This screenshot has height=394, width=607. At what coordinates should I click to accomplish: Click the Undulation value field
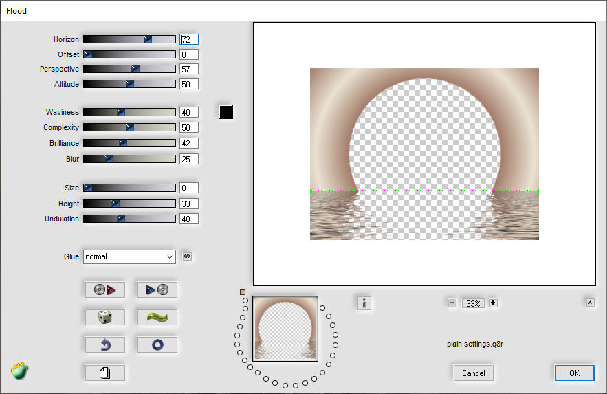[x=189, y=219]
